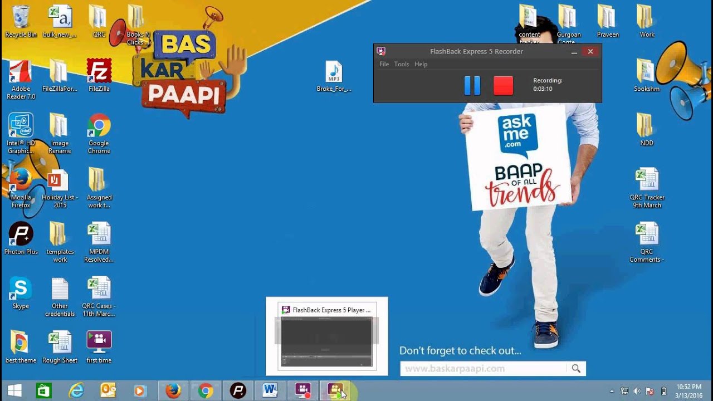Select the Mozilla Firefox desktop shortcut

click(x=21, y=188)
